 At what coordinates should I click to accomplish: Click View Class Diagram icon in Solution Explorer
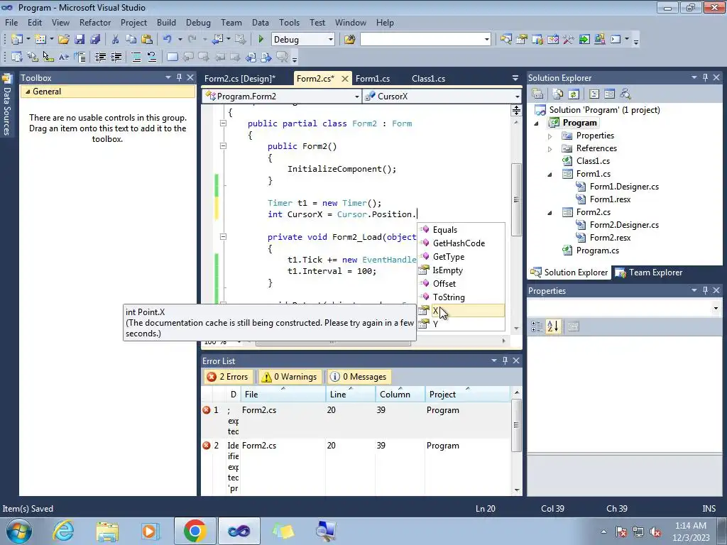[625, 94]
